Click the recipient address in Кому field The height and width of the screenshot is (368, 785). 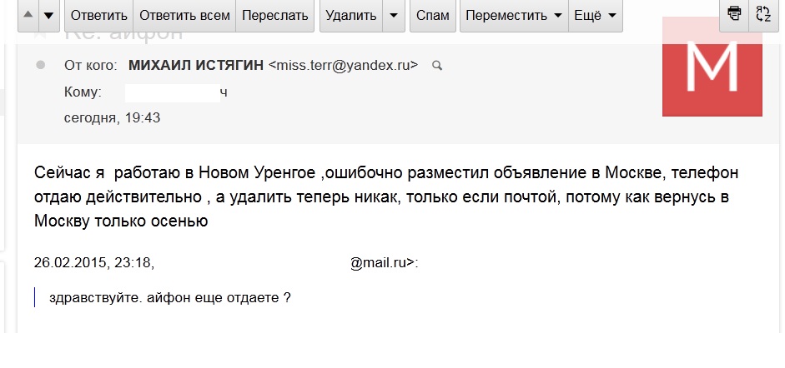pos(176,92)
